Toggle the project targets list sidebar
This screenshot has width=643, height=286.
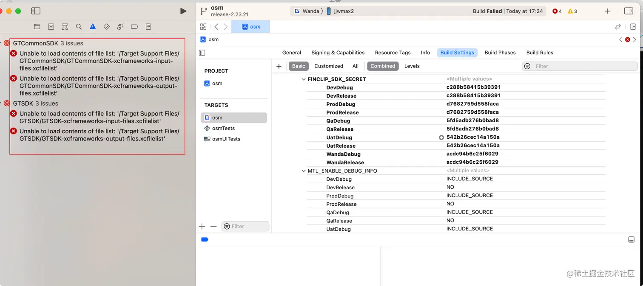[202, 53]
